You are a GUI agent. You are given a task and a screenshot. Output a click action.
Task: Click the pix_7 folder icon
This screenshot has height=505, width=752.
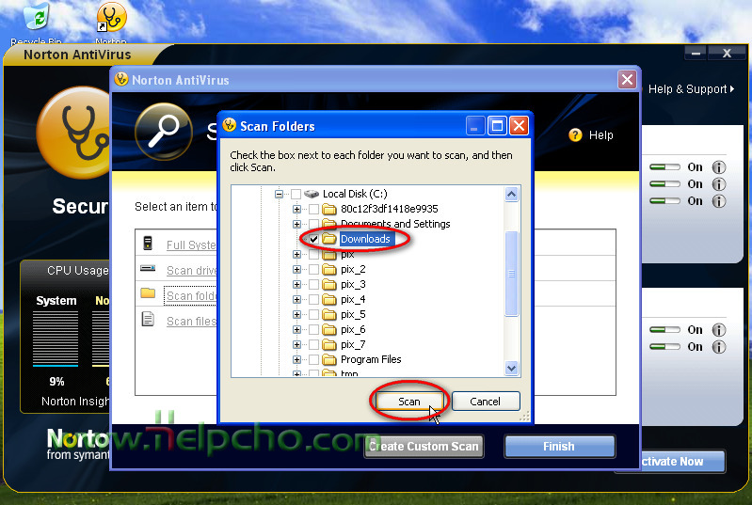tap(329, 344)
